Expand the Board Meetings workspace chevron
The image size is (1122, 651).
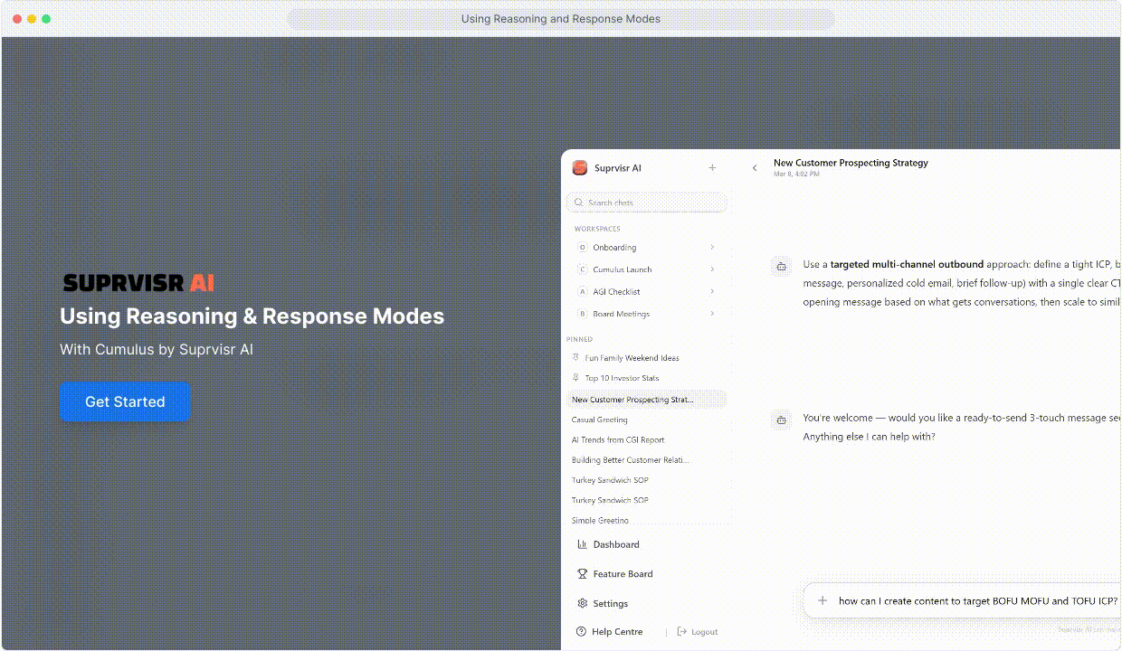coord(712,314)
